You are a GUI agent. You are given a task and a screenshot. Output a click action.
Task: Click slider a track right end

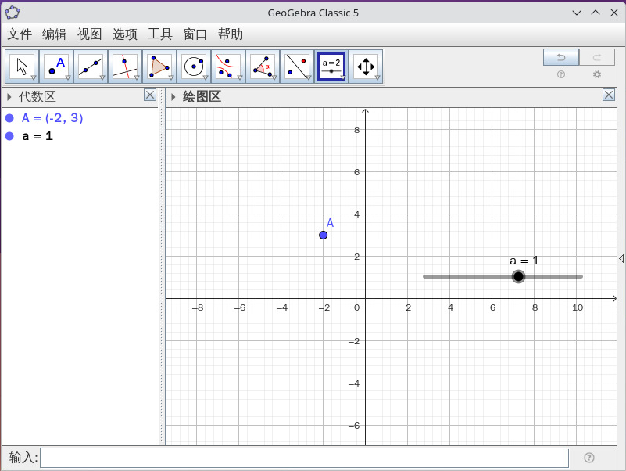tap(581, 276)
